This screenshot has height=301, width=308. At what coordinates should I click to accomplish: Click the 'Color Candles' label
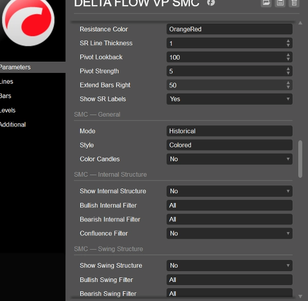100,159
